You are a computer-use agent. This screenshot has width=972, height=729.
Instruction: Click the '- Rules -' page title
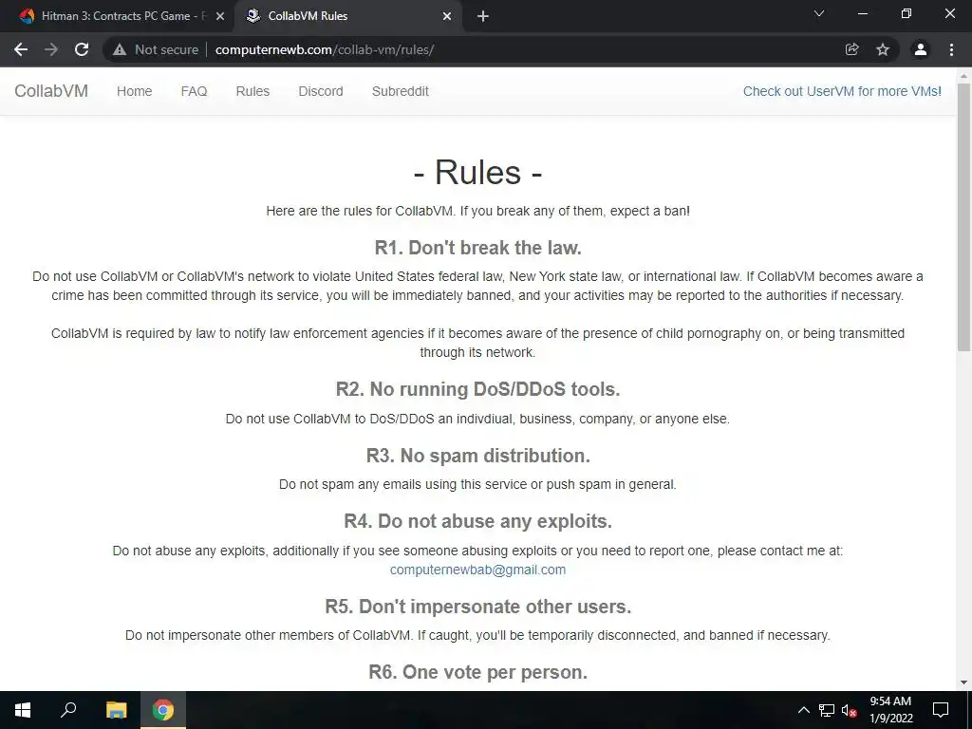point(478,172)
